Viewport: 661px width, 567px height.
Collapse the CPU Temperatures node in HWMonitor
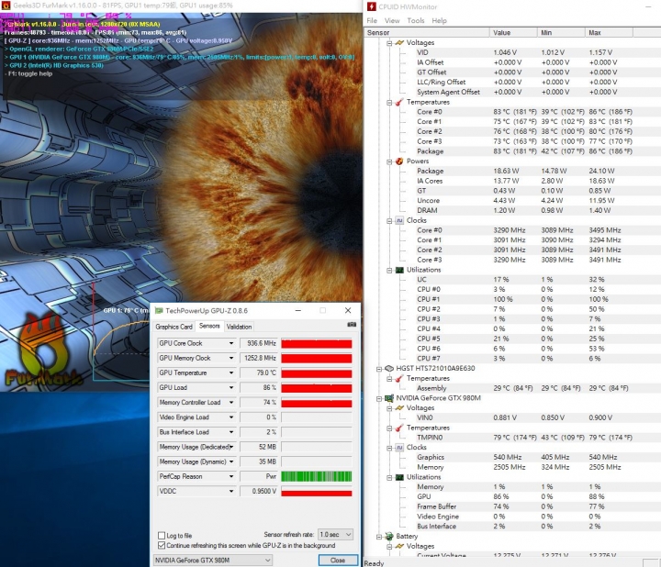(389, 103)
